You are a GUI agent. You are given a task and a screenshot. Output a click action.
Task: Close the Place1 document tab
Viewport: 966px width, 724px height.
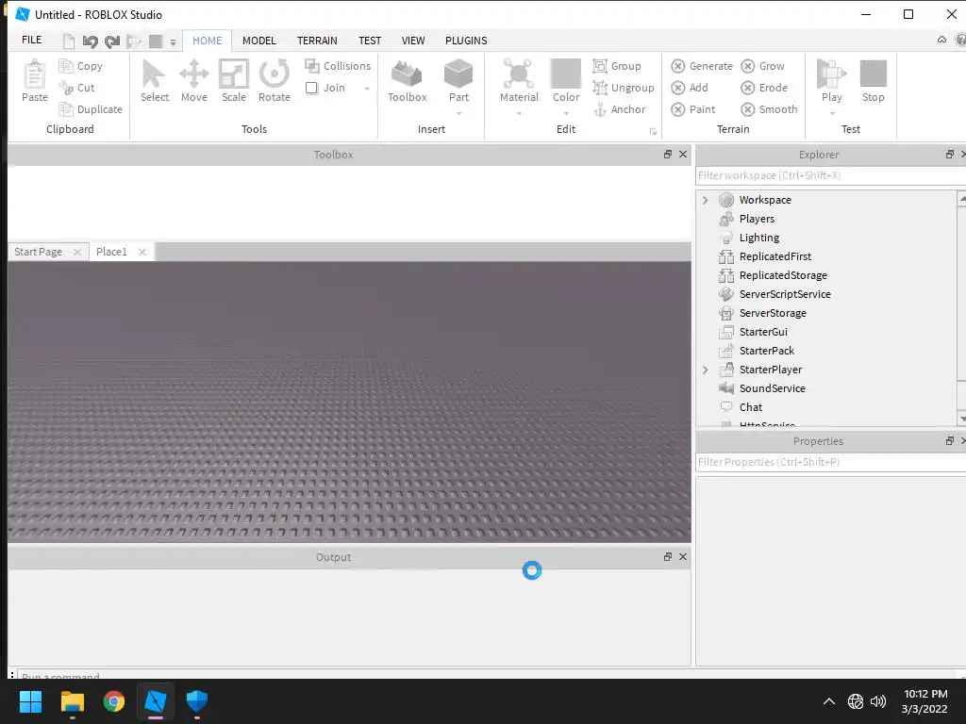[x=142, y=252]
